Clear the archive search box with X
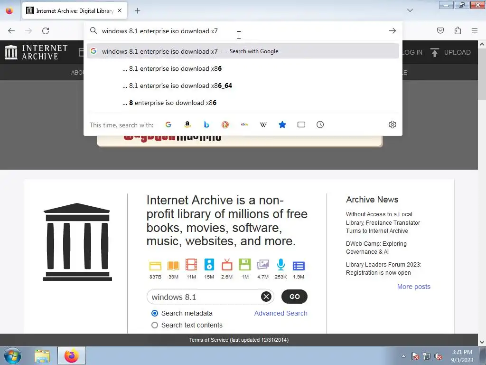This screenshot has width=486, height=365. coord(266,297)
